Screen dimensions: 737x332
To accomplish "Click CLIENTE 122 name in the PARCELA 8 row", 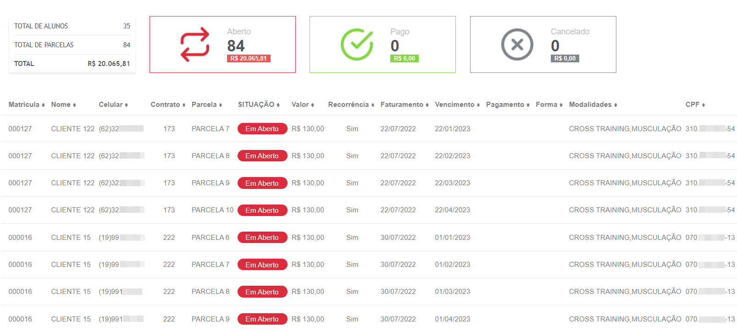I will pos(73,156).
